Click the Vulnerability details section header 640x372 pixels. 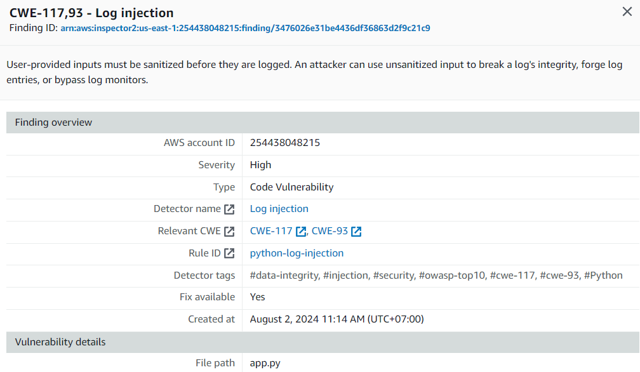323,342
